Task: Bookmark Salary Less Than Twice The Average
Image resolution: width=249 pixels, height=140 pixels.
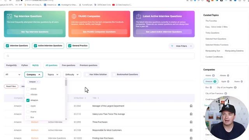Action: (x=191, y=114)
